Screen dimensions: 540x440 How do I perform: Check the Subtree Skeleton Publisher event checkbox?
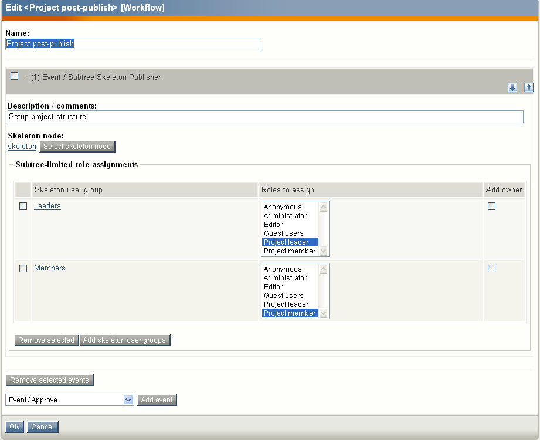pyautogui.click(x=15, y=76)
